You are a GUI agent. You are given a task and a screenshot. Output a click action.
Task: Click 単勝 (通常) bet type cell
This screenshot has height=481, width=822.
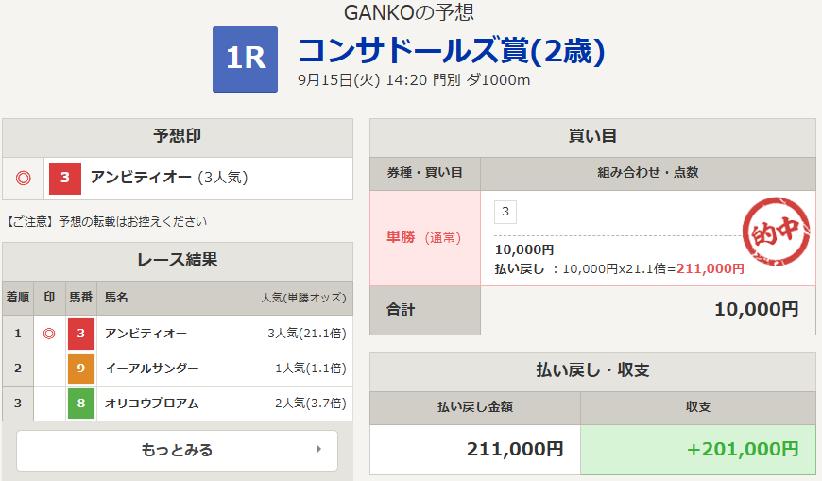(x=425, y=238)
